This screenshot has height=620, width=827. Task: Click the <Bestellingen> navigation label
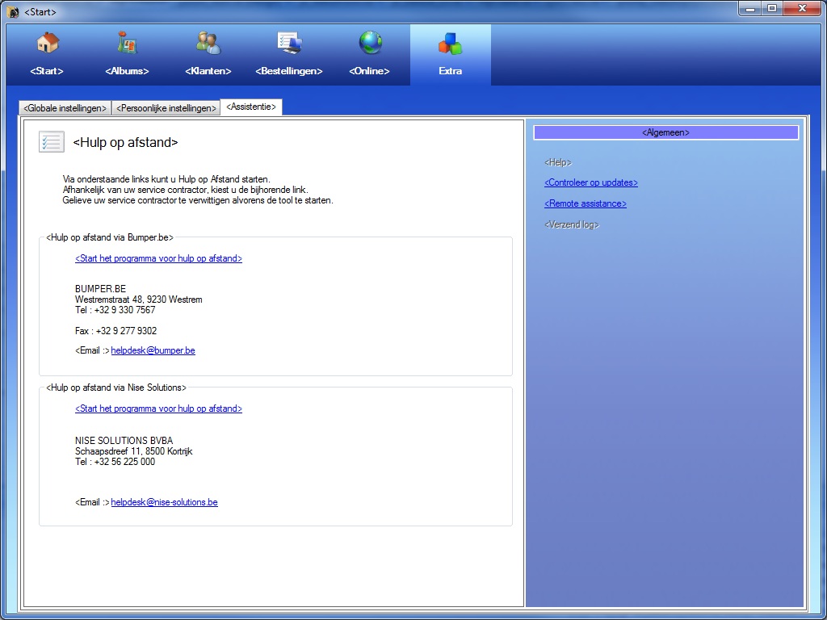(x=289, y=71)
